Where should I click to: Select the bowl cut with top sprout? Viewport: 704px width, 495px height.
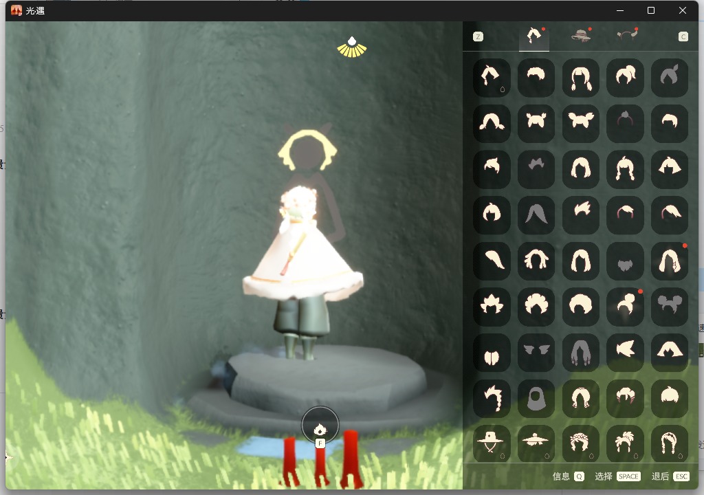pyautogui.click(x=670, y=398)
